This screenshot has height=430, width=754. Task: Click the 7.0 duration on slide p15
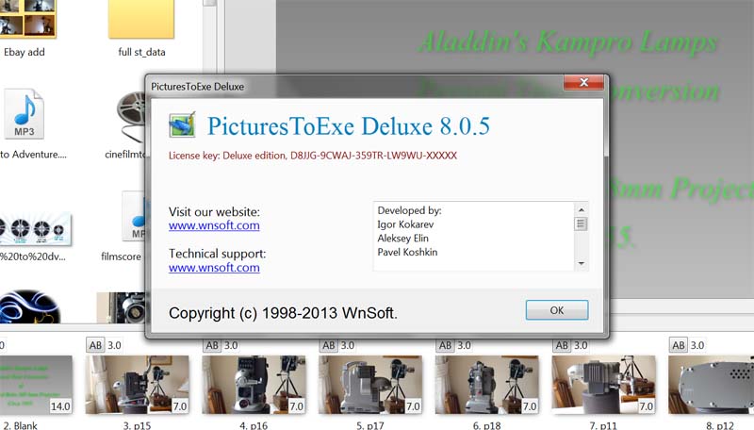tap(180, 406)
